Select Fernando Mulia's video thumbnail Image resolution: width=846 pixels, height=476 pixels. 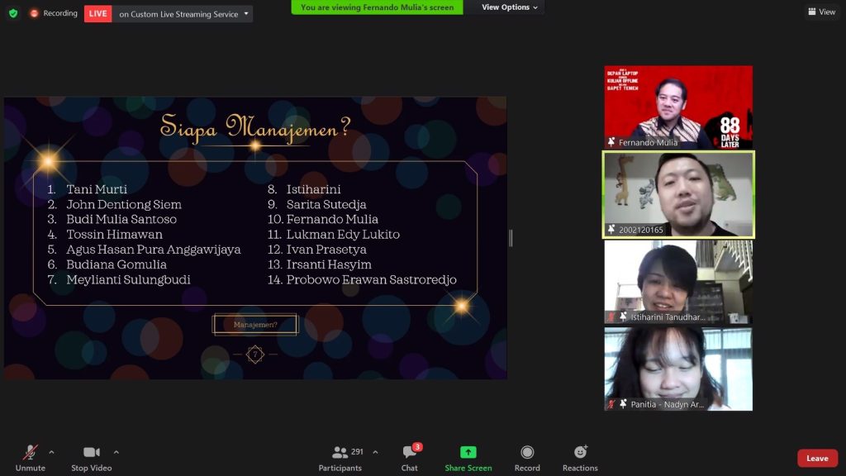tap(678, 107)
